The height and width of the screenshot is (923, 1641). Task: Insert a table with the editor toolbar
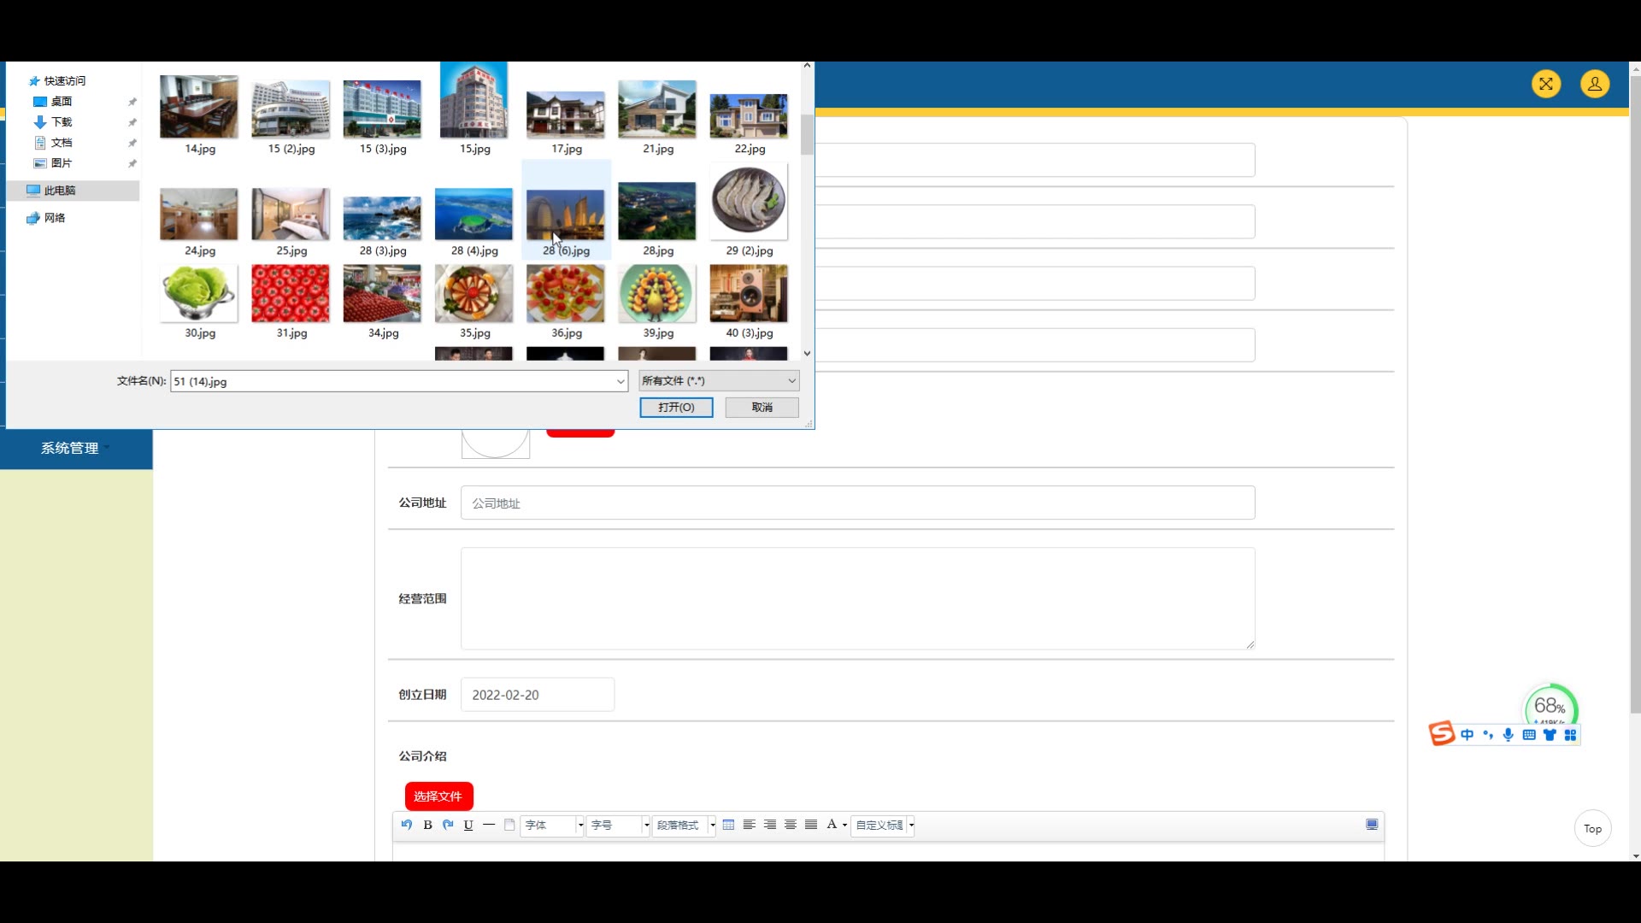pos(728,825)
